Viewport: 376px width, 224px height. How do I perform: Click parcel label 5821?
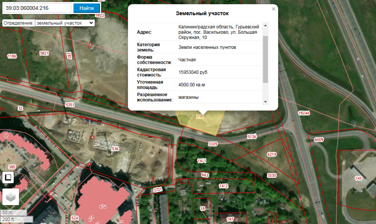point(44,53)
